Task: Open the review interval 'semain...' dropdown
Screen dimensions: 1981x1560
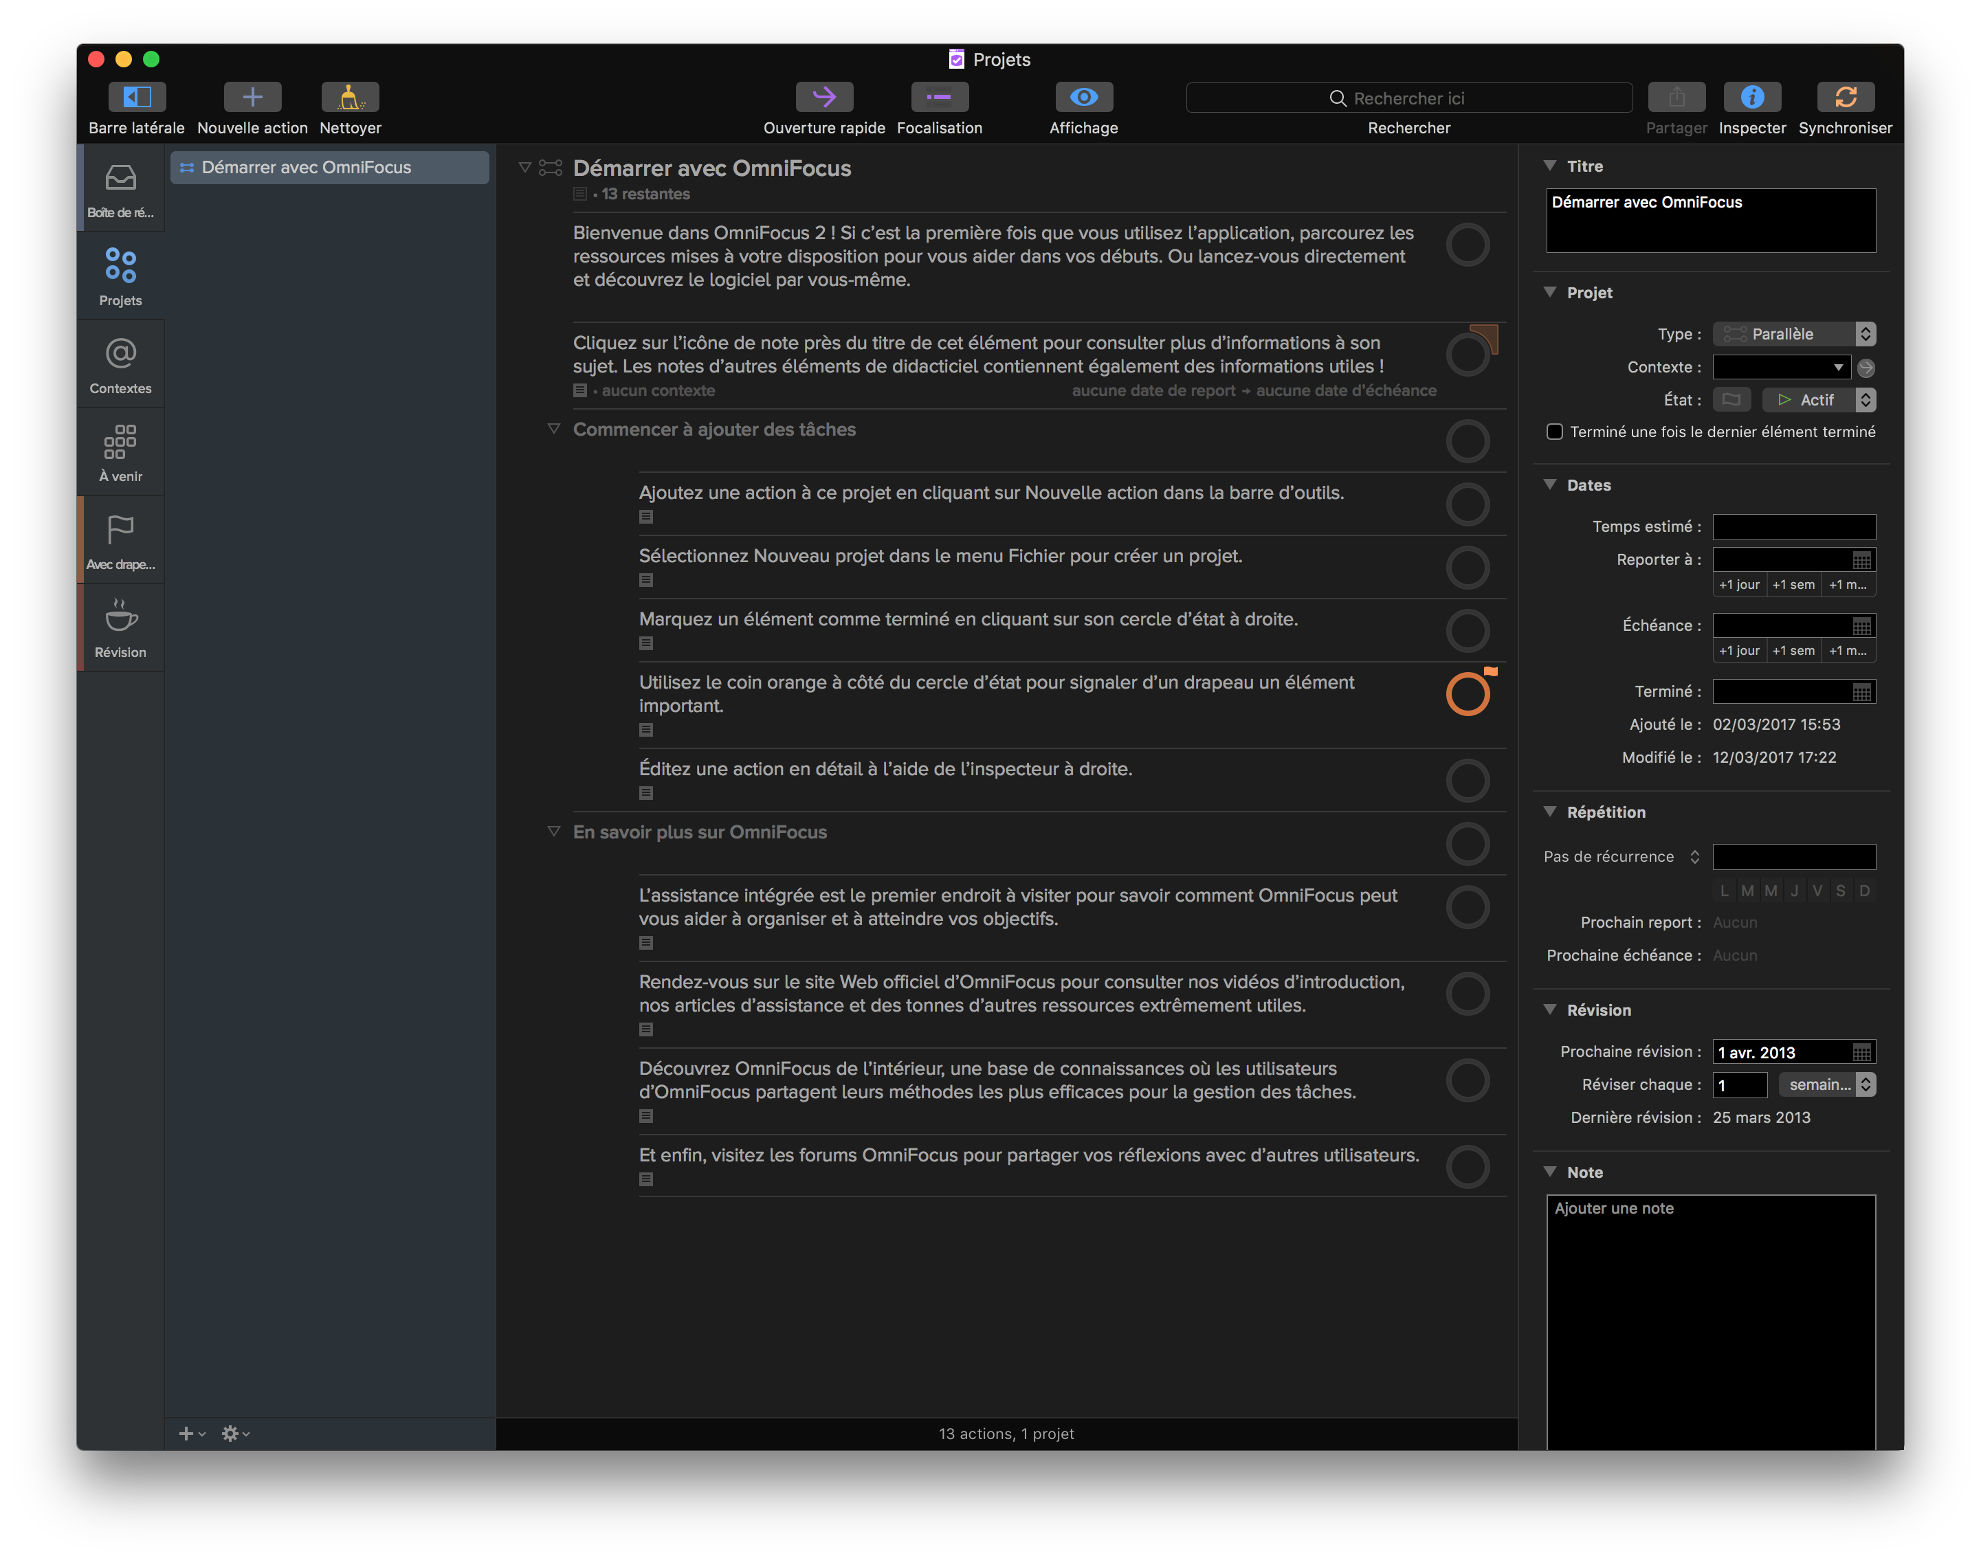Action: 1826,1085
